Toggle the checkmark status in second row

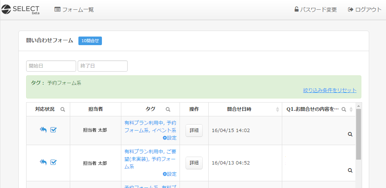[53, 162]
